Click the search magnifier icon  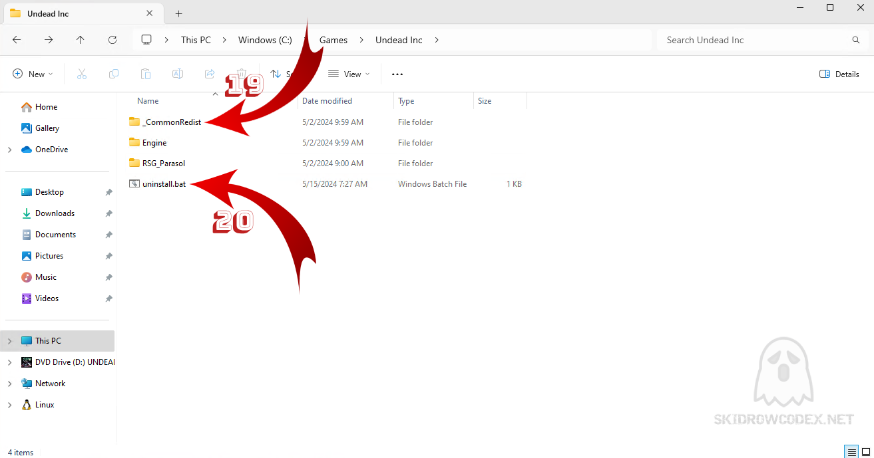pos(856,40)
